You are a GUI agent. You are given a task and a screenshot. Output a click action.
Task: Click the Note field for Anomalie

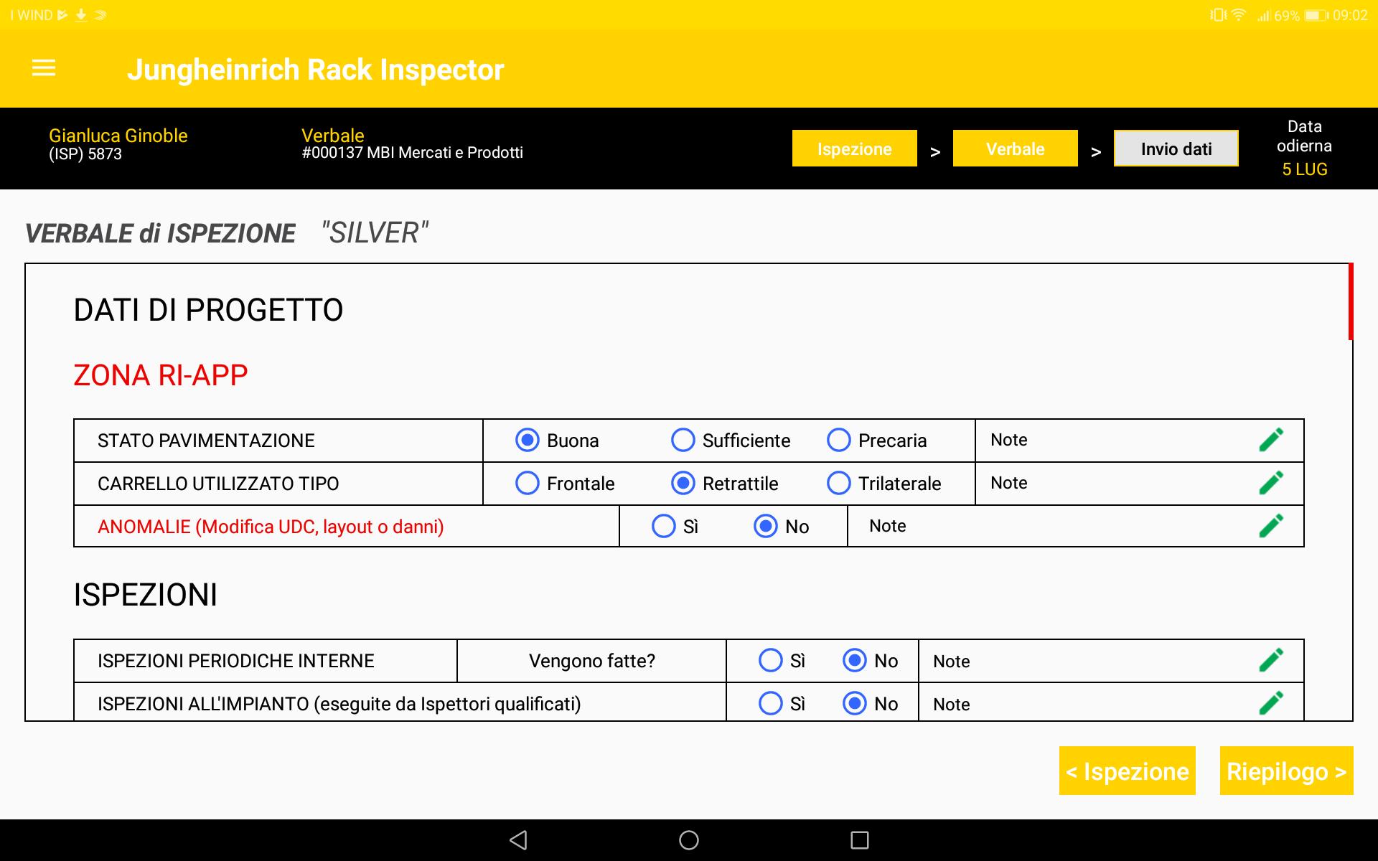point(1075,526)
